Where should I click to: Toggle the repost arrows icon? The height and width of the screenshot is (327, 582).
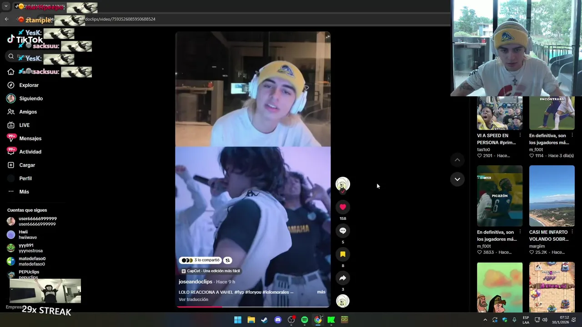(x=227, y=260)
